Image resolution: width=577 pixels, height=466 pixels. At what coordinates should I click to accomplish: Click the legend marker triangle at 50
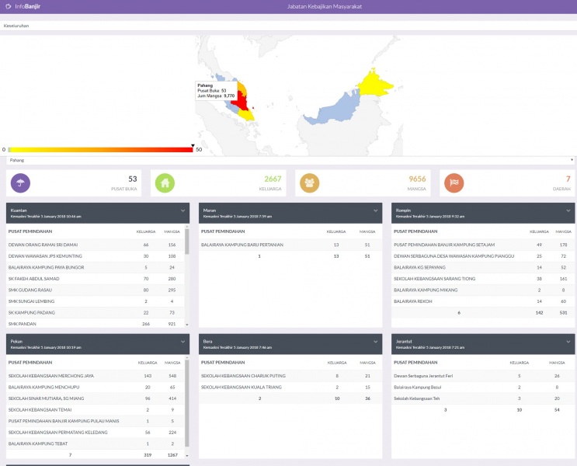tap(193, 146)
